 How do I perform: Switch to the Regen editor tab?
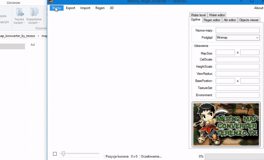[212, 20]
